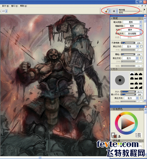Open the 标准颜色 panel options arrow
Image resolution: width=147 pixels, height=159 pixels.
click(x=142, y=109)
